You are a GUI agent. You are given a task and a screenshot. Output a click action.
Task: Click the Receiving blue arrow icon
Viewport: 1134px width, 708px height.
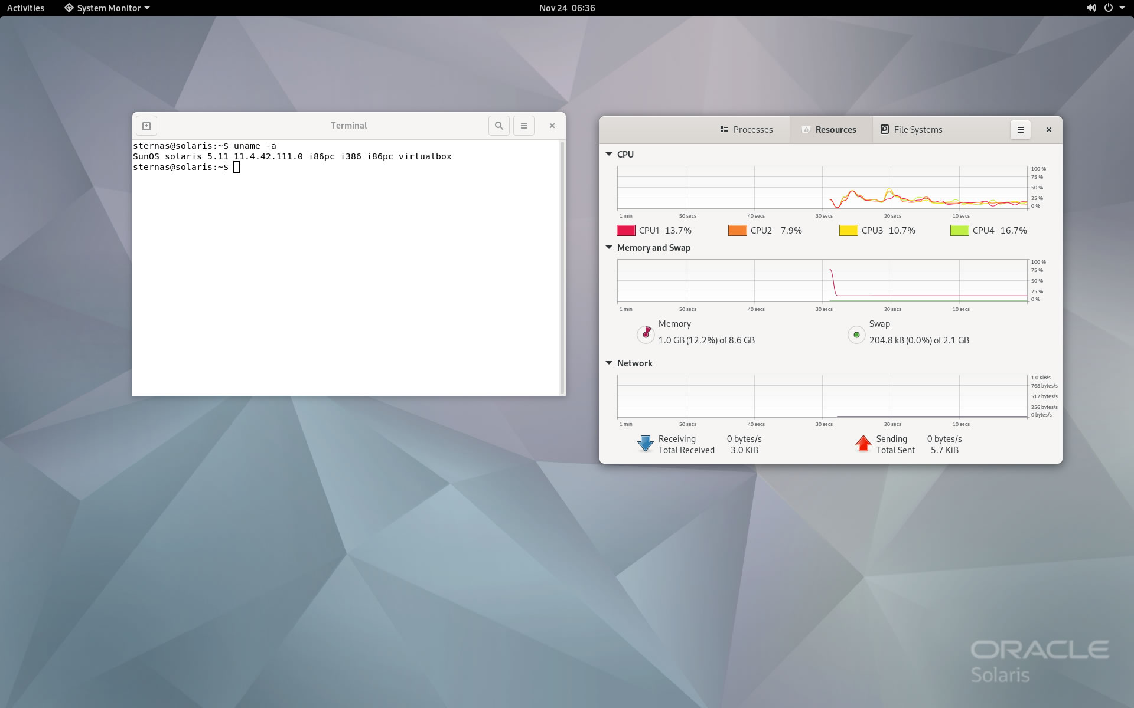pos(646,444)
